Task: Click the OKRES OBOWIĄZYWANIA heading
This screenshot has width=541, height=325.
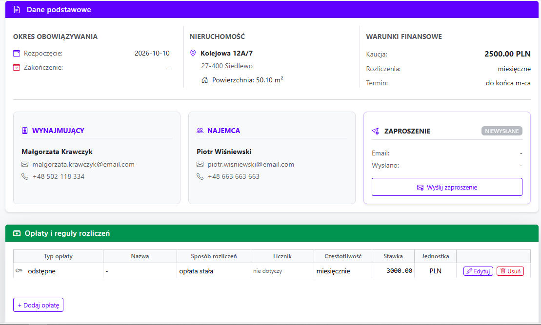Action: point(55,37)
